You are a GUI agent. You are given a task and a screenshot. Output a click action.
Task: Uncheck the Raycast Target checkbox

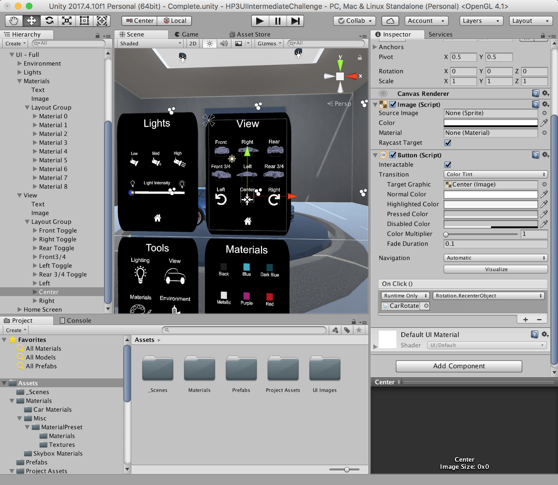pos(448,143)
